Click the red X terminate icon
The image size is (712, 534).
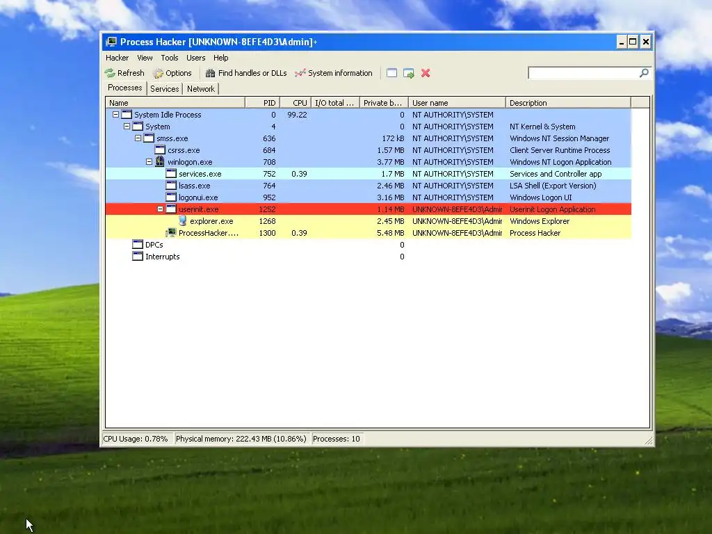(x=426, y=73)
